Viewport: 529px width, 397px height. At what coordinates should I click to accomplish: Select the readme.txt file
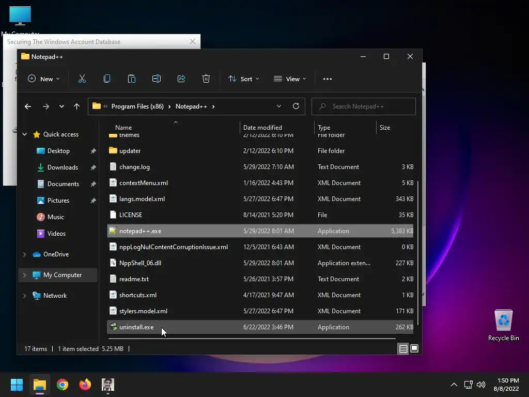(x=260, y=279)
